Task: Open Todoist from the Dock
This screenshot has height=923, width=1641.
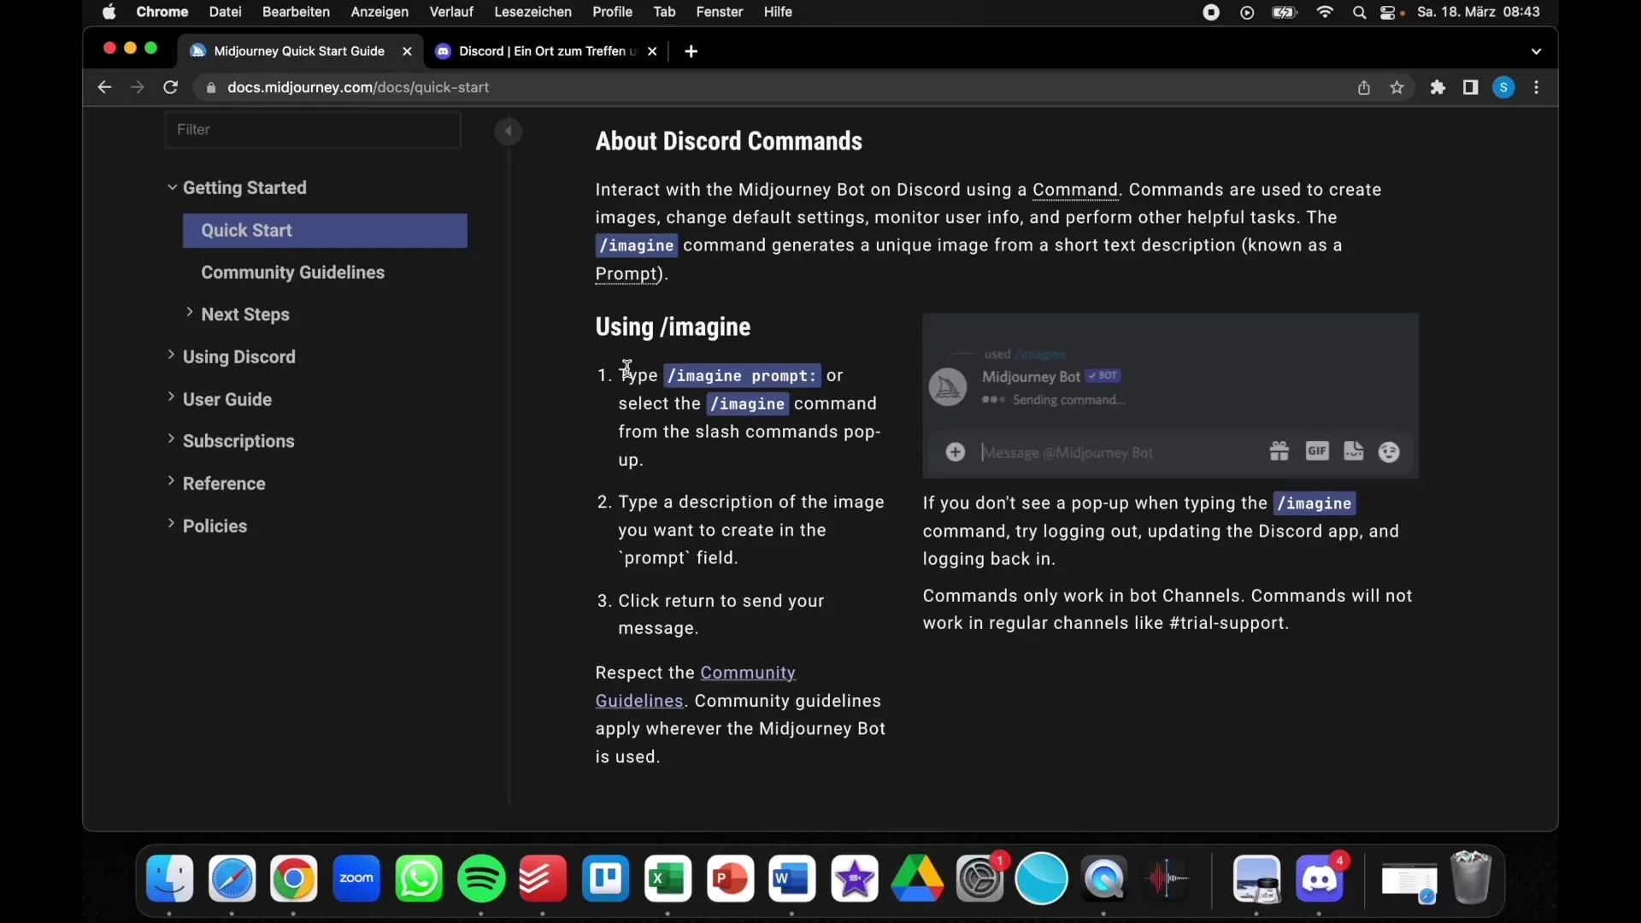Action: click(544, 879)
